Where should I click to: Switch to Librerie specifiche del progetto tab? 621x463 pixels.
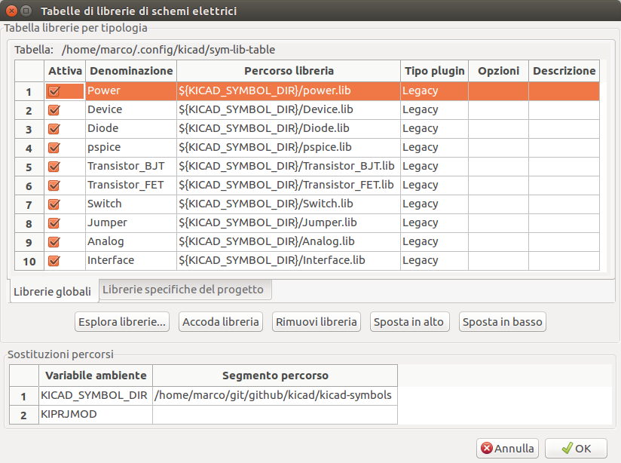(183, 290)
